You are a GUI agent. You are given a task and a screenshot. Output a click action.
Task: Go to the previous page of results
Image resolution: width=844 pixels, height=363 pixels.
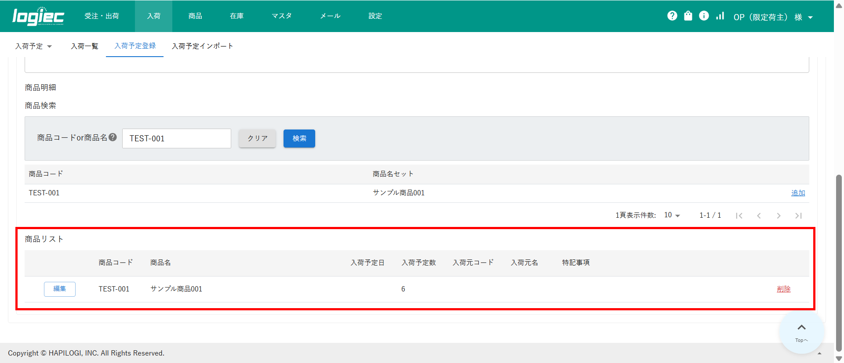pyautogui.click(x=759, y=216)
